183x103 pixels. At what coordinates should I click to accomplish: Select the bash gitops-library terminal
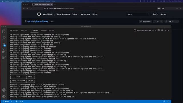tap(142, 30)
